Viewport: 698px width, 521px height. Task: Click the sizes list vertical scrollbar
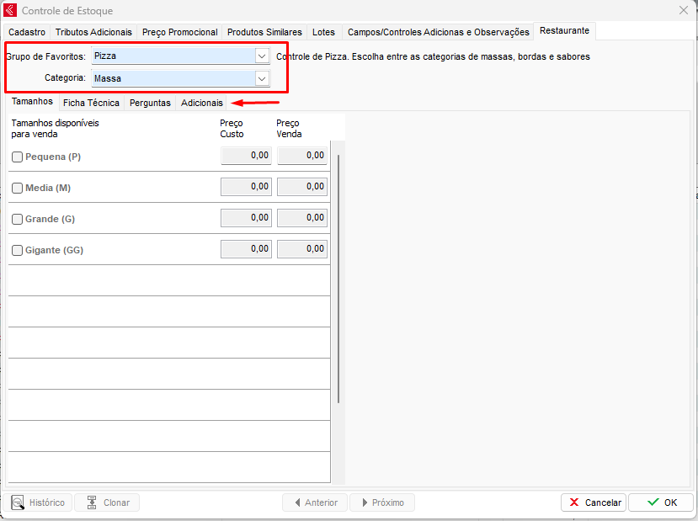338,278
